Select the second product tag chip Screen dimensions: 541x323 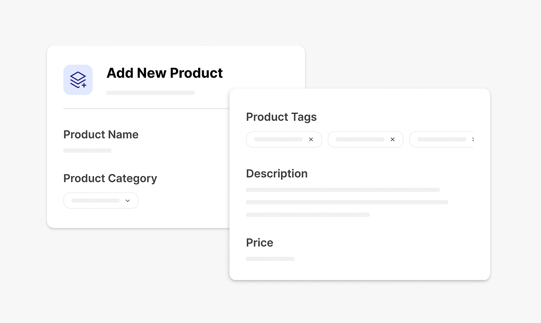point(360,140)
